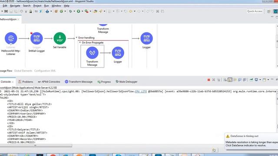Click the Clear Console icon
Image resolution: width=278 pixels, height=156 pixels.
[x=225, y=80]
